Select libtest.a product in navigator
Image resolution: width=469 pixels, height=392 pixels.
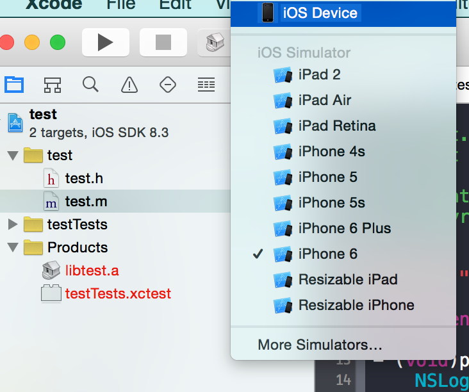tap(92, 271)
